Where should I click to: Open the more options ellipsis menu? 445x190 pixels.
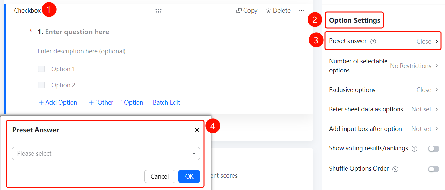coord(301,11)
